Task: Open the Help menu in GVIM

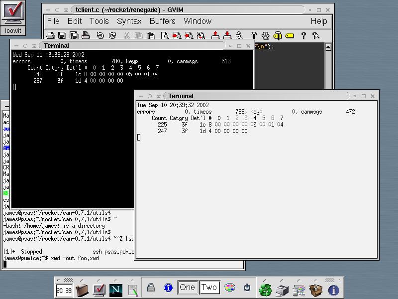Action: click(x=319, y=21)
